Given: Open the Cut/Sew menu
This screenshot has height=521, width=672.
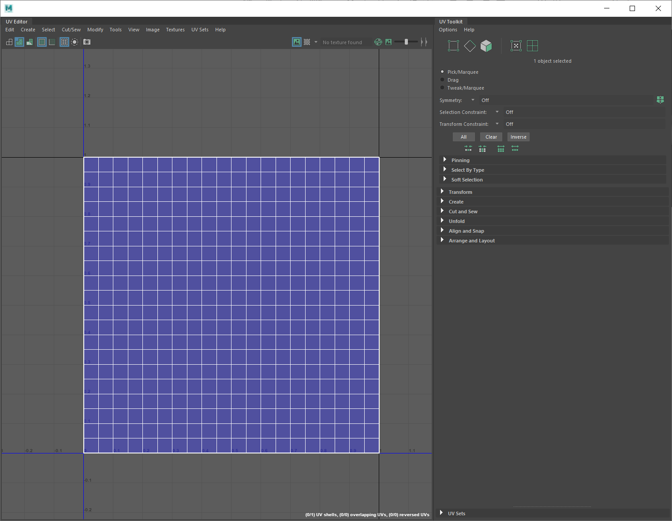Looking at the screenshot, I should click(71, 30).
